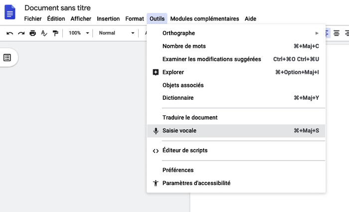Choose Objets associés menu entry
This screenshot has width=349, height=212.
point(236,85)
